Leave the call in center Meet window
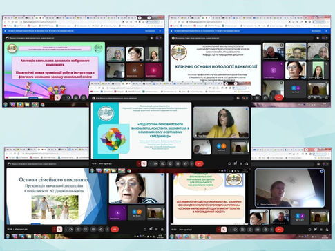The height and width of the screenshot is (251, 335). pyautogui.click(x=199, y=163)
